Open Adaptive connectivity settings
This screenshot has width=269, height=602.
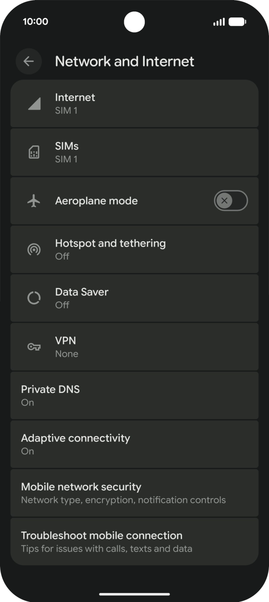tap(134, 444)
